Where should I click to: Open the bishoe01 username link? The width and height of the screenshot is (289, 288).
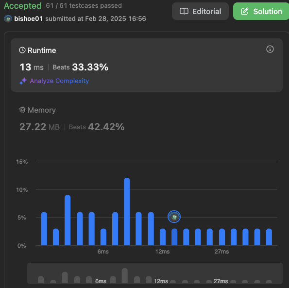coord(29,19)
